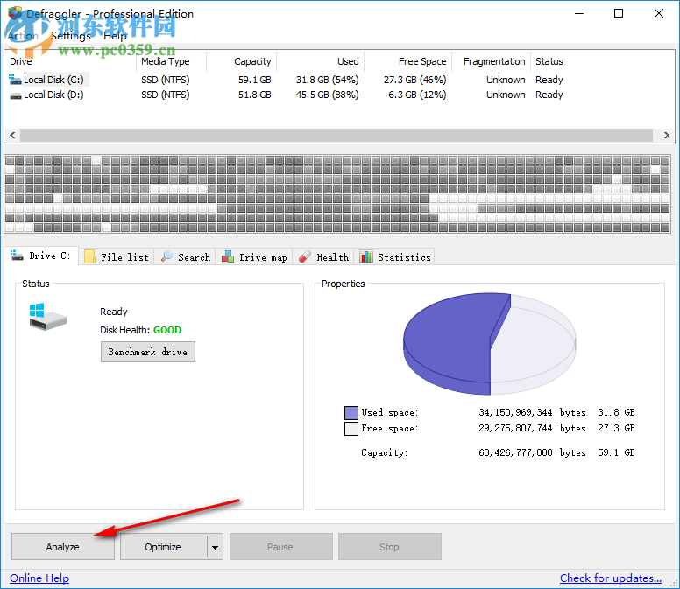Click the Used space color swatch
Image resolution: width=680 pixels, height=589 pixels.
click(x=351, y=413)
